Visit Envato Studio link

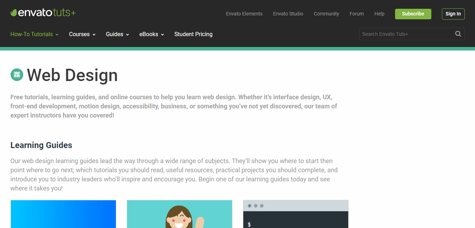[x=288, y=14]
